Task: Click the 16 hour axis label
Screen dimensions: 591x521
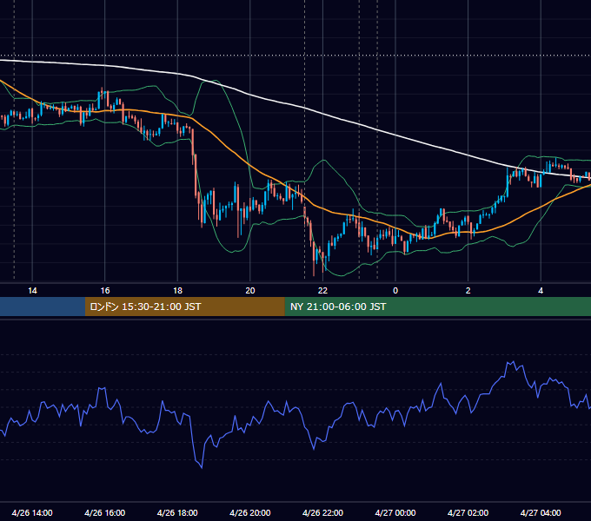Action: [x=105, y=291]
